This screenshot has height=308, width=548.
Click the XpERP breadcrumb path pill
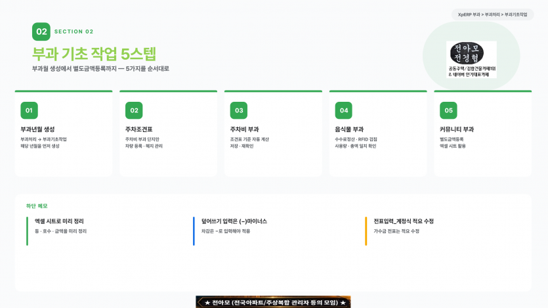492,14
